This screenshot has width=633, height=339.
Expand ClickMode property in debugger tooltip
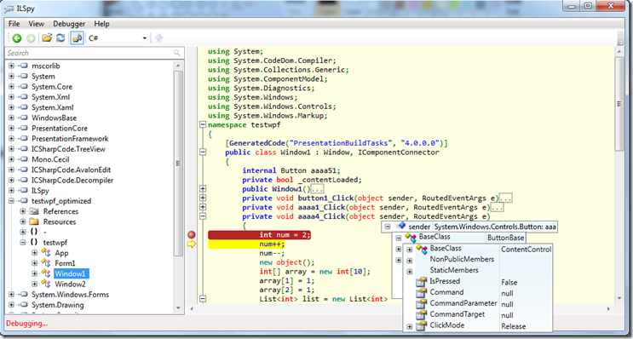point(410,326)
